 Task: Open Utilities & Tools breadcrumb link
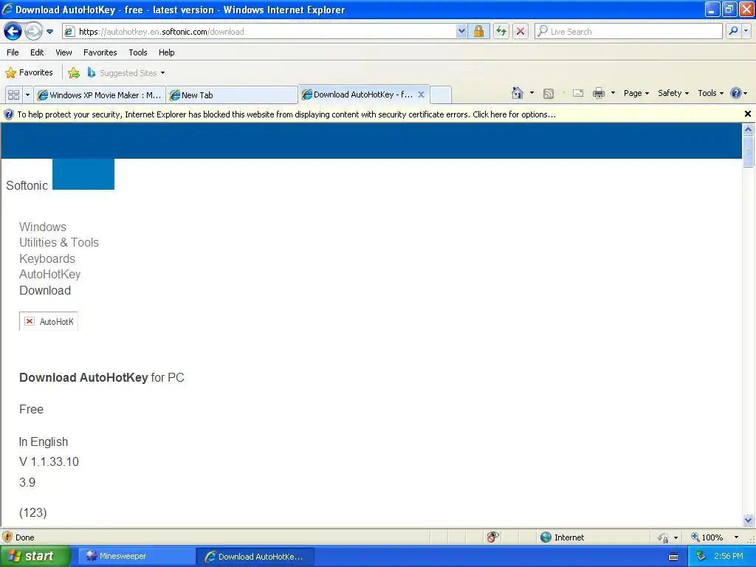[x=59, y=242]
